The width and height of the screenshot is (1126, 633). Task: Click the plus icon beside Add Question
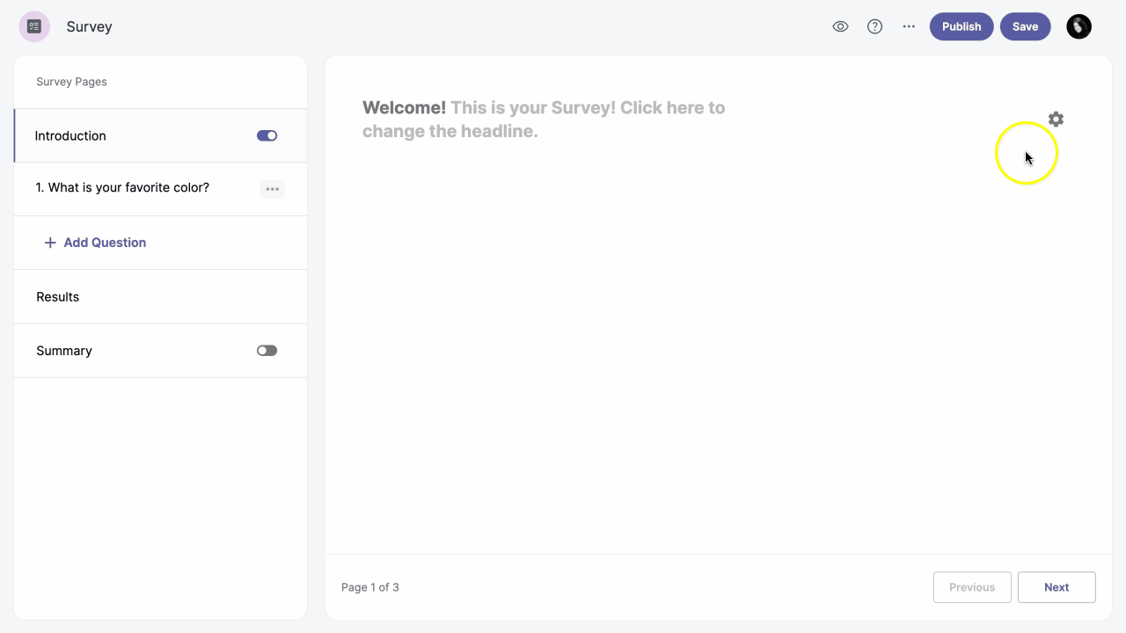tap(50, 243)
